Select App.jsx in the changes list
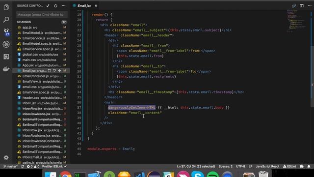 41,65
